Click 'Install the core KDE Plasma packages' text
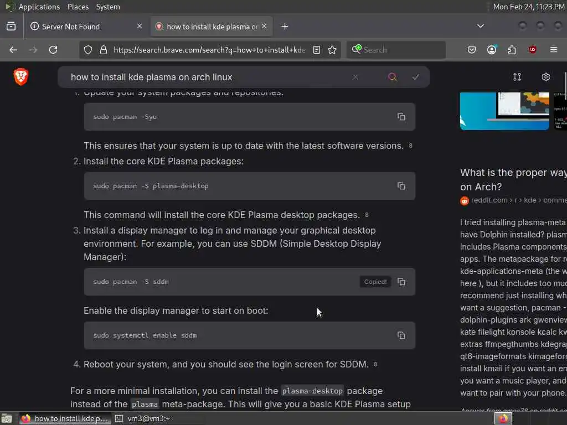Screen dimensions: 567x425 click(x=163, y=161)
